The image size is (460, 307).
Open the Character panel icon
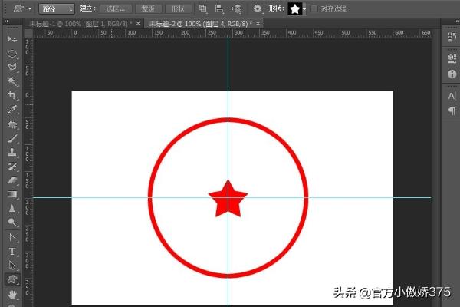point(452,96)
